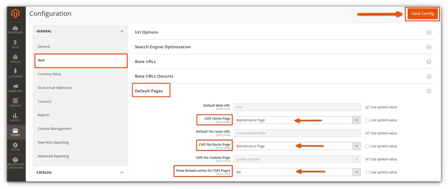Select the New Relic Reporting menu item

(53, 142)
